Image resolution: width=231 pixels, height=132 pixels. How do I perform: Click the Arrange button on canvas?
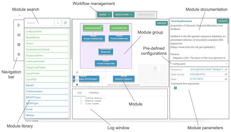pyautogui.click(x=161, y=23)
